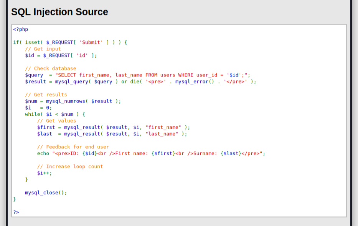Image resolution: width=358 pixels, height=226 pixels.
Task: Click the '// Check database' comment
Action: [x=51, y=68]
